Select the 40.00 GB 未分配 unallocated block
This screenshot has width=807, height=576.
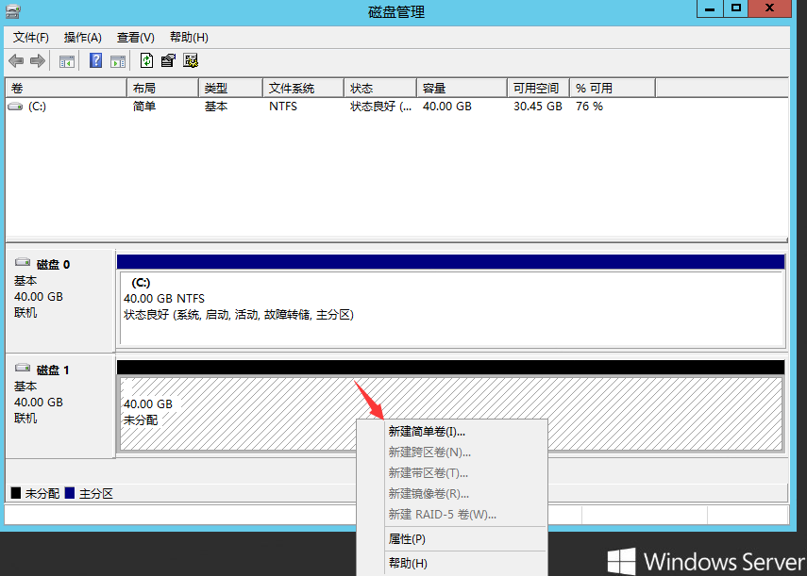[x=451, y=414]
